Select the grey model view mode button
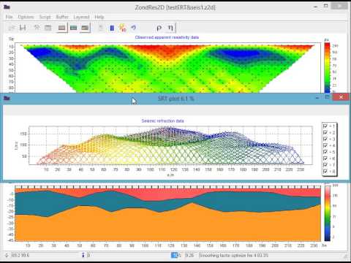The width and height of the screenshot is (351, 263). coord(62,28)
